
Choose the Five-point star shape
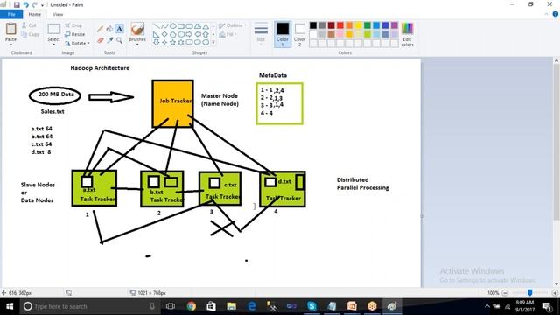point(173,43)
